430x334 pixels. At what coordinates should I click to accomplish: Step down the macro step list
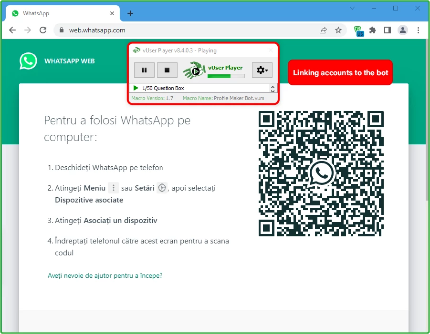pos(273,91)
